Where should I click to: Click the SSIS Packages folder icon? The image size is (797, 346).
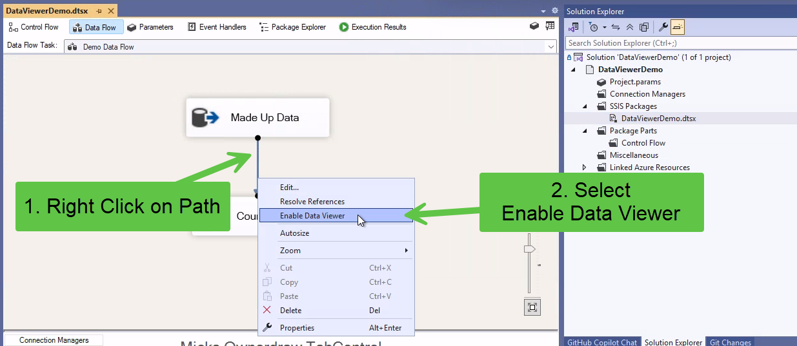coord(601,106)
